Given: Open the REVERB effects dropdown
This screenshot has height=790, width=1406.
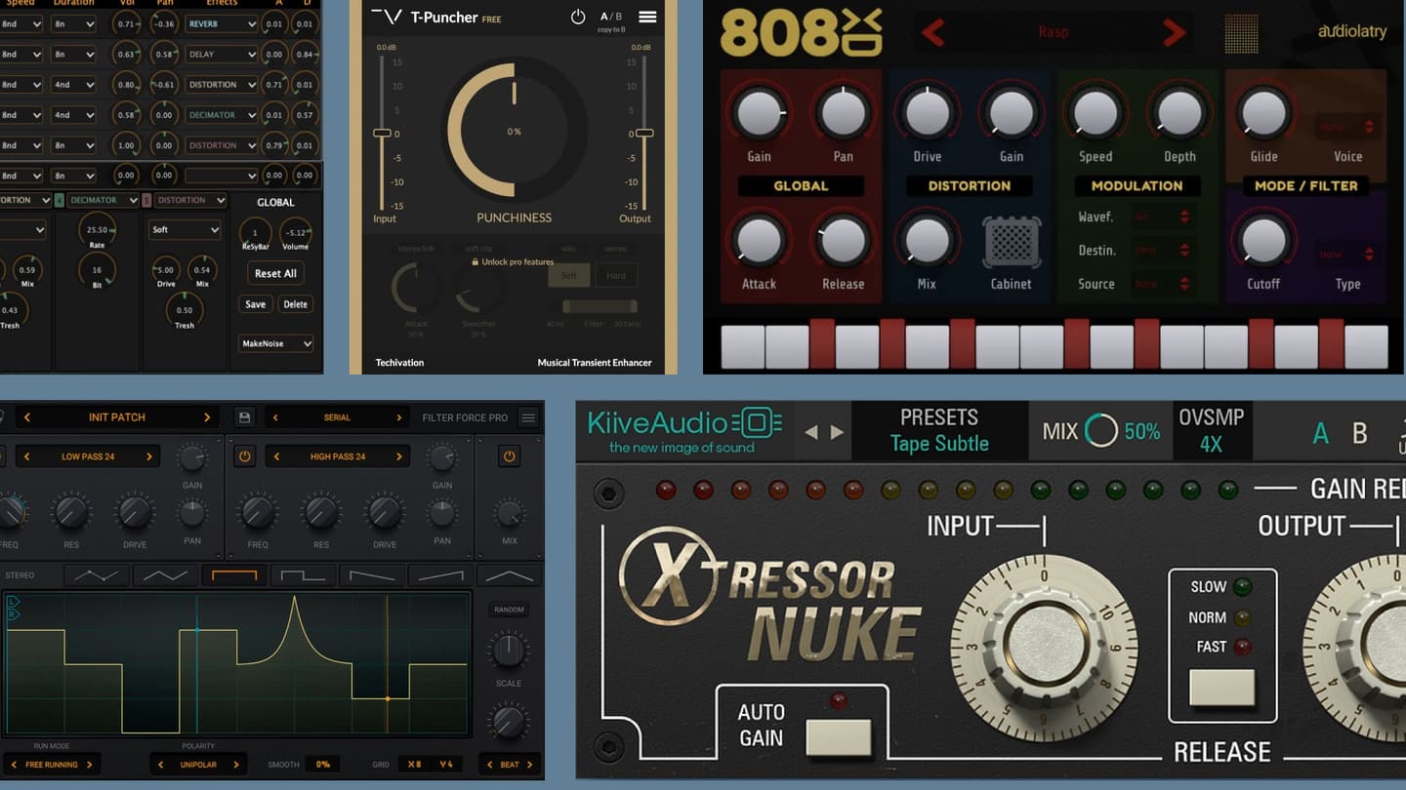Looking at the screenshot, I should point(222,23).
